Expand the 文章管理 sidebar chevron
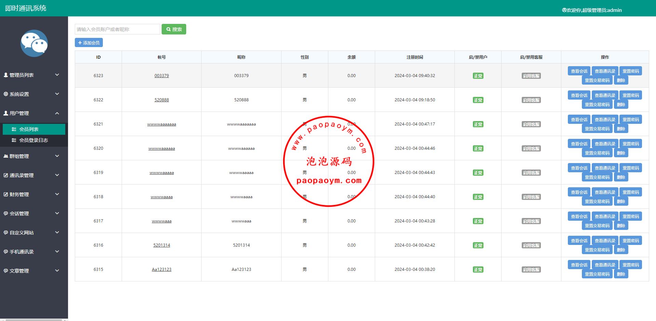 click(57, 271)
